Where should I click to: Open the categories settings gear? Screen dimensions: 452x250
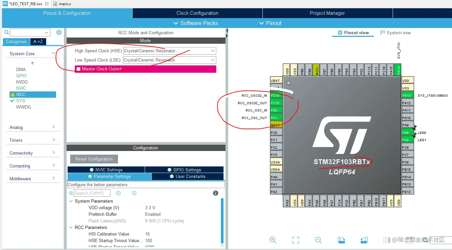(x=59, y=32)
